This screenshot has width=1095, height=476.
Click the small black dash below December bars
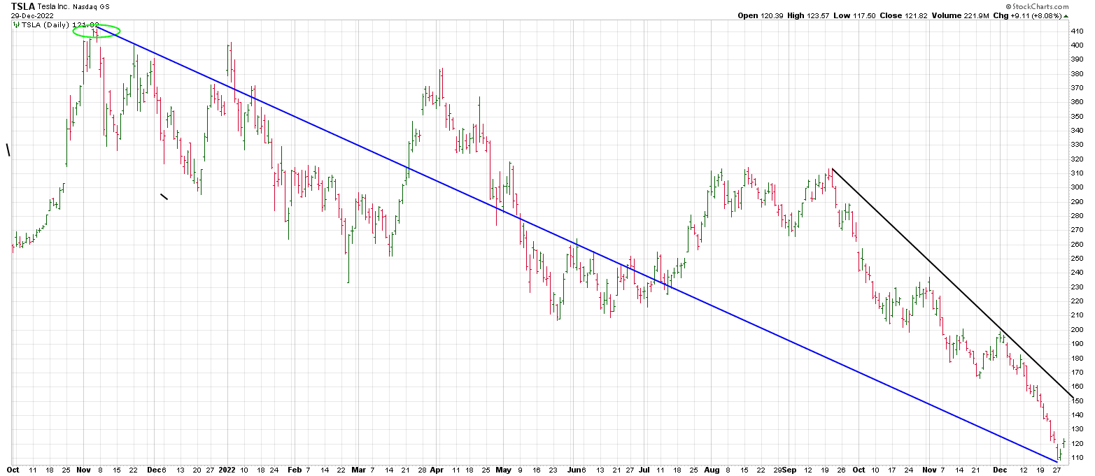[x=164, y=196]
